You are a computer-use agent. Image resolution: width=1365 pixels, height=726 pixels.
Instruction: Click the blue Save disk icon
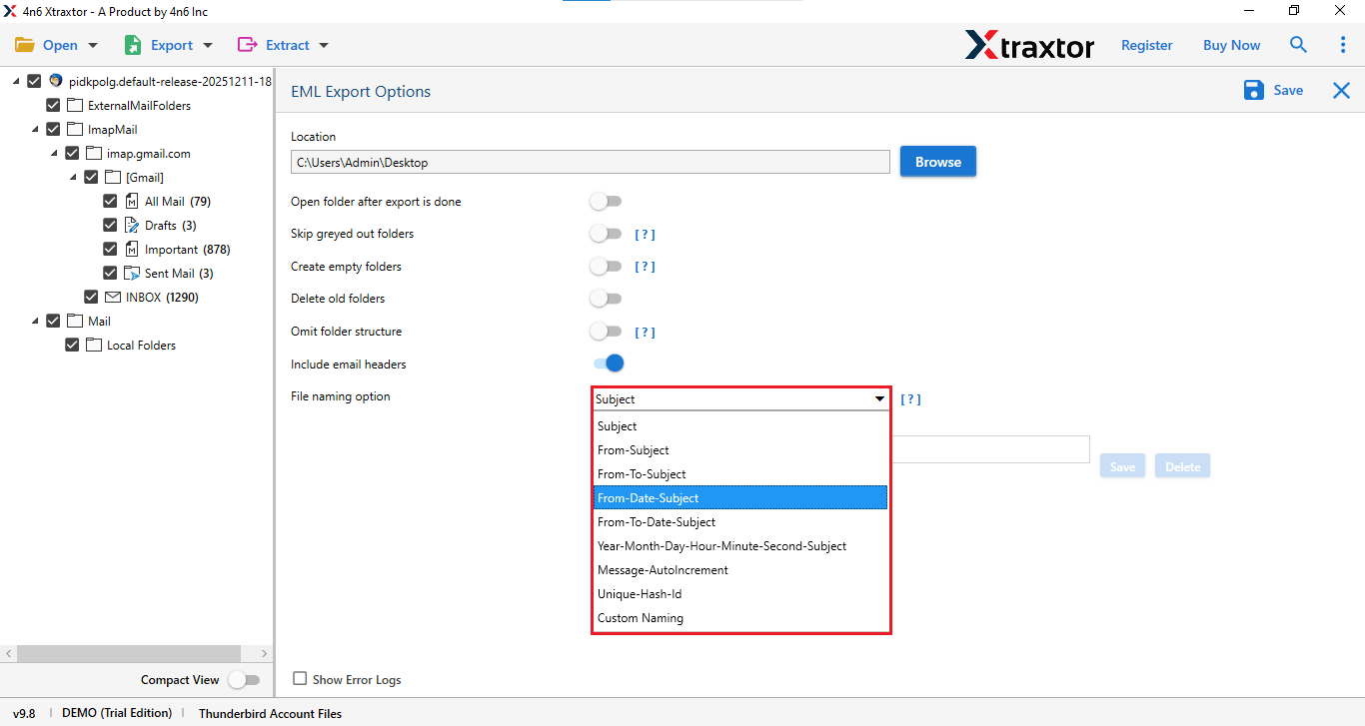point(1253,90)
